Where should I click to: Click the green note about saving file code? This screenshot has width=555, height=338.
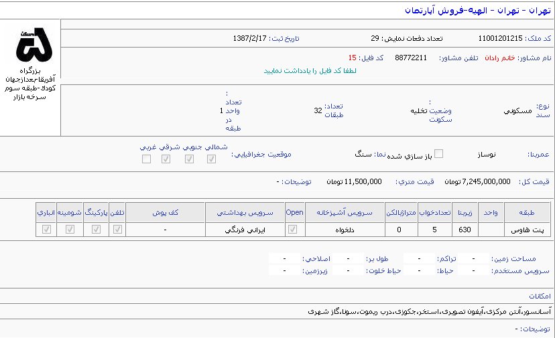coord(310,70)
